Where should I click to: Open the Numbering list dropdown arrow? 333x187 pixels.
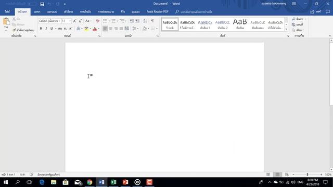point(118,21)
